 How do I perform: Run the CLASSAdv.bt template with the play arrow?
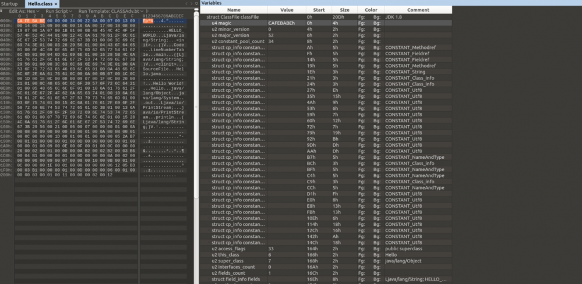coord(147,11)
